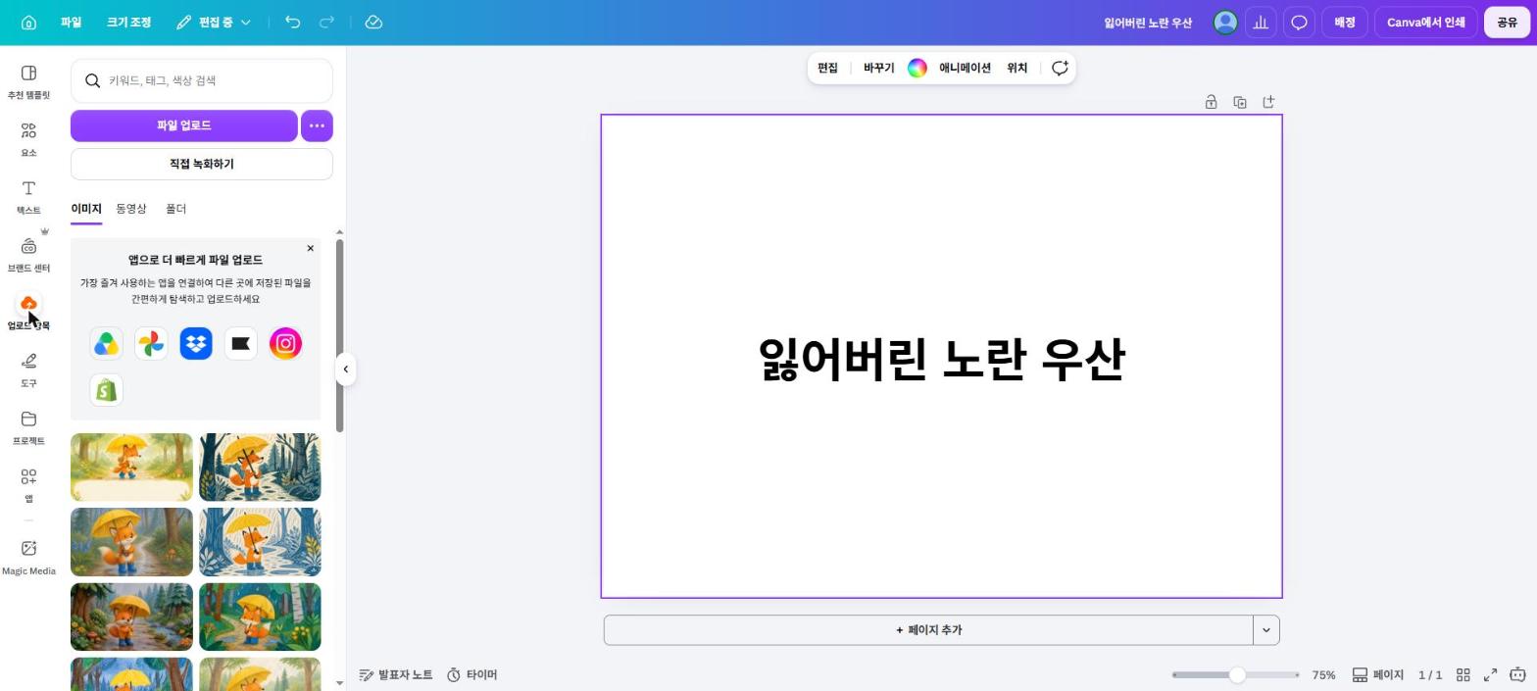
Task: Click the 75% zoom value
Action: click(1324, 674)
